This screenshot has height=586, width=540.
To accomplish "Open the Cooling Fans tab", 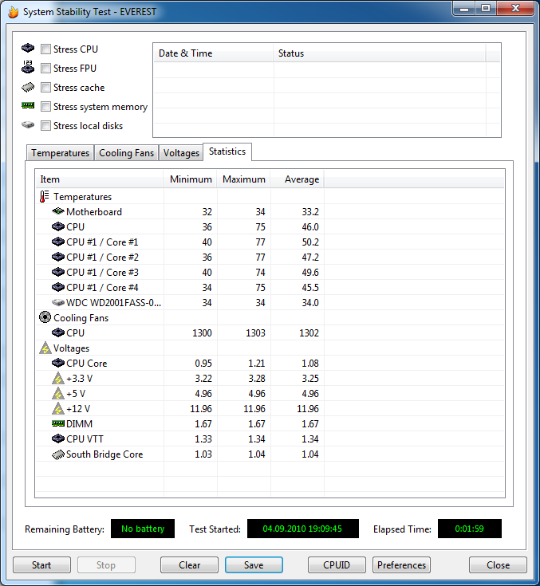I will pyautogui.click(x=126, y=153).
